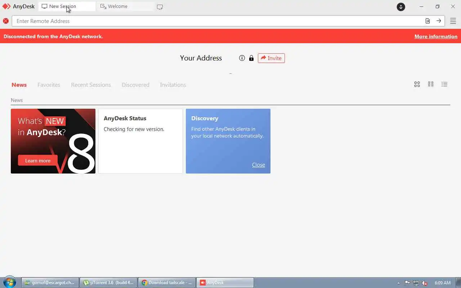461x288 pixels.
Task: Switch to small tiles view
Action: [431, 84]
